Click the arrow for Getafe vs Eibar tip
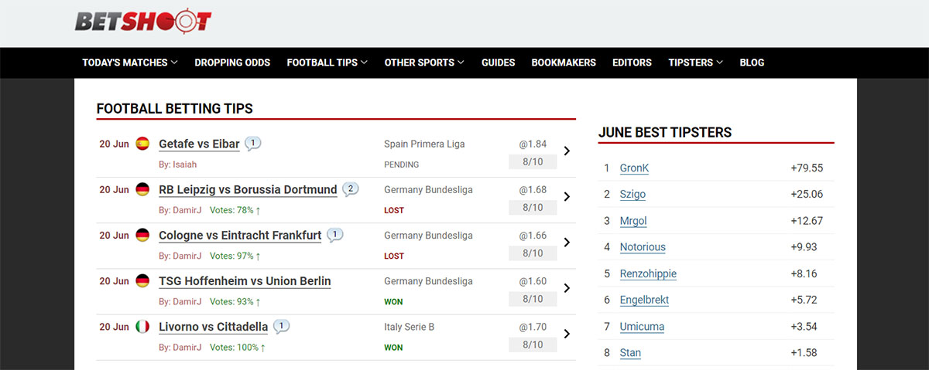This screenshot has height=370, width=929. [567, 151]
